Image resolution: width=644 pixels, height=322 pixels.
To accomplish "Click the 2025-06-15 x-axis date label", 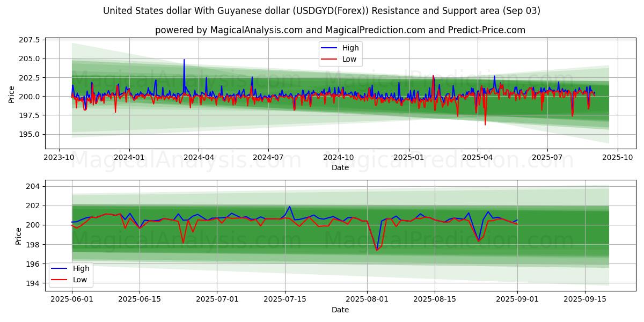I will click(x=140, y=300).
